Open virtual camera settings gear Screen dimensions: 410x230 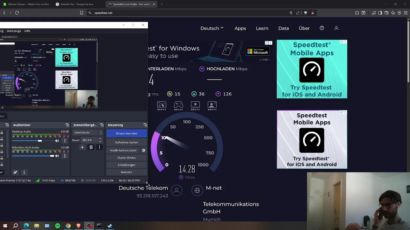[143, 150]
